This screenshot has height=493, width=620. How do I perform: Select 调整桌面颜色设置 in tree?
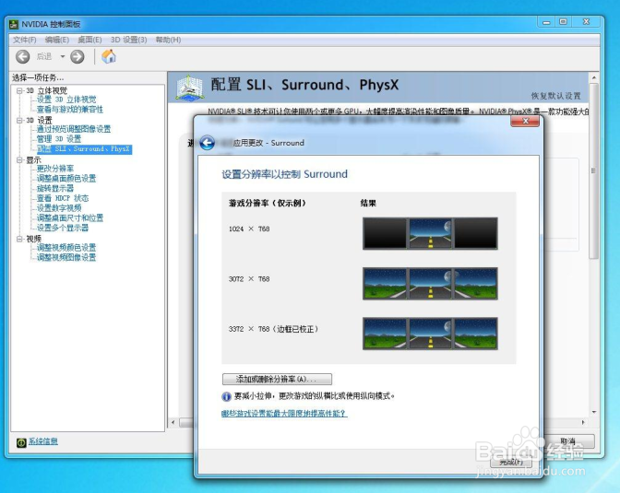pyautogui.click(x=66, y=179)
